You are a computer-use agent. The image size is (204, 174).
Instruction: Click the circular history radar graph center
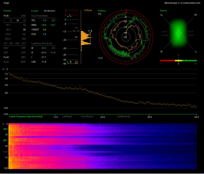(x=126, y=37)
